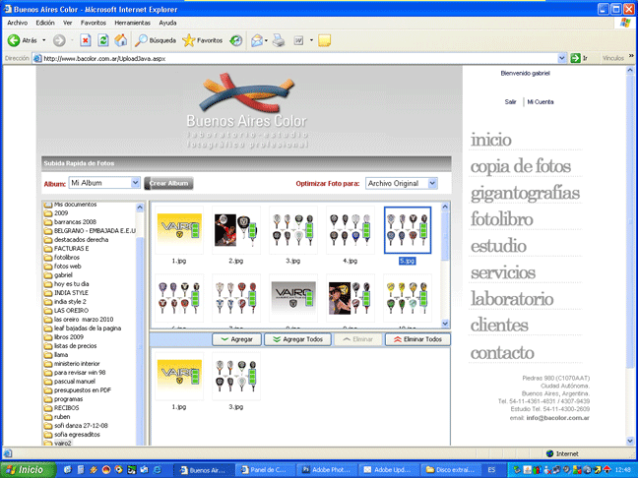
Task: Click the Forward navigation arrow icon
Action: (59, 40)
